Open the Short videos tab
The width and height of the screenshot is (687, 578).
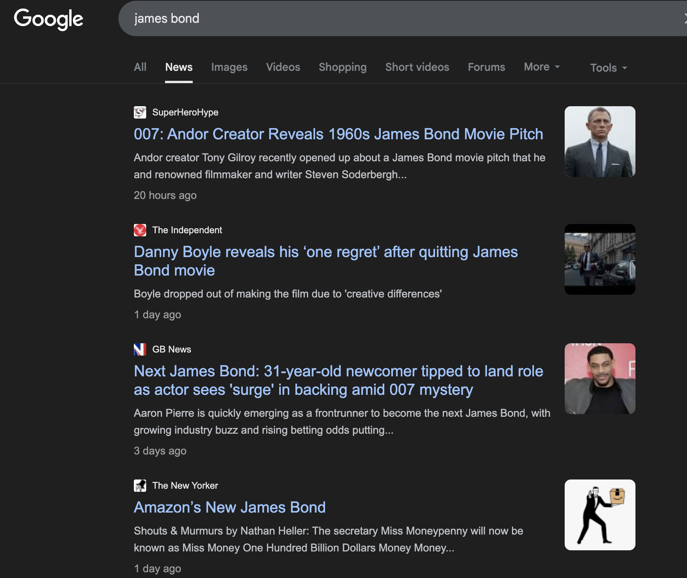(x=417, y=67)
